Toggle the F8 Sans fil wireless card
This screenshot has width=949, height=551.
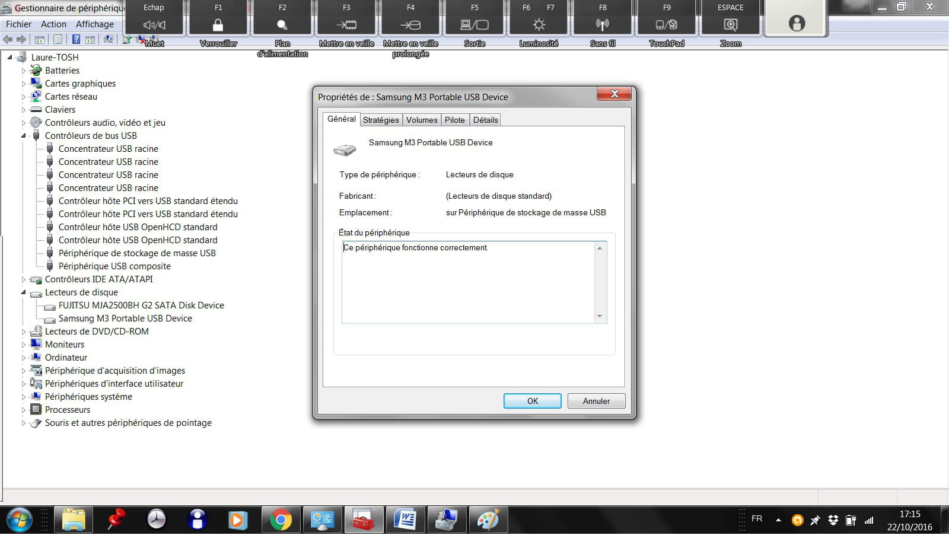pyautogui.click(x=603, y=18)
